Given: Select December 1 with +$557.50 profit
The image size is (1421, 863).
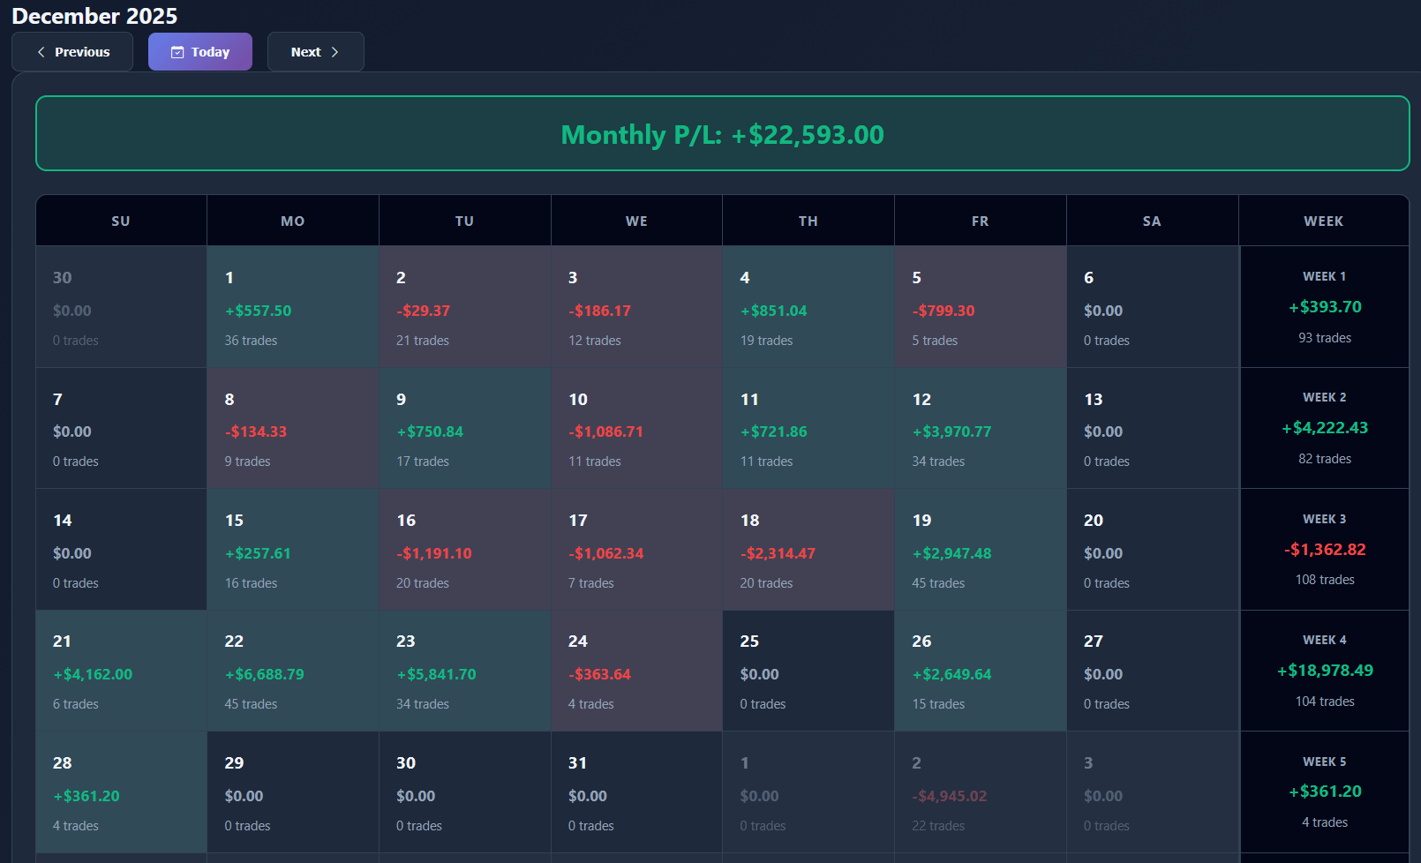Looking at the screenshot, I should click(292, 307).
